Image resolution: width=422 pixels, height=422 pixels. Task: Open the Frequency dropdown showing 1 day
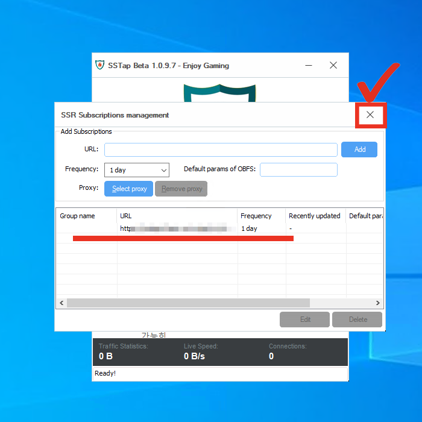[137, 170]
